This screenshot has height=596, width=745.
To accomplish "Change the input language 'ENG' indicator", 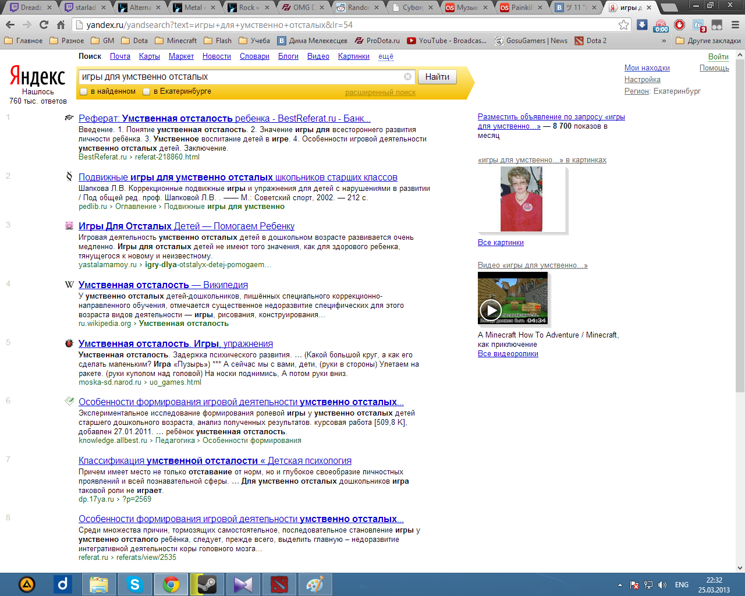I will coord(682,585).
